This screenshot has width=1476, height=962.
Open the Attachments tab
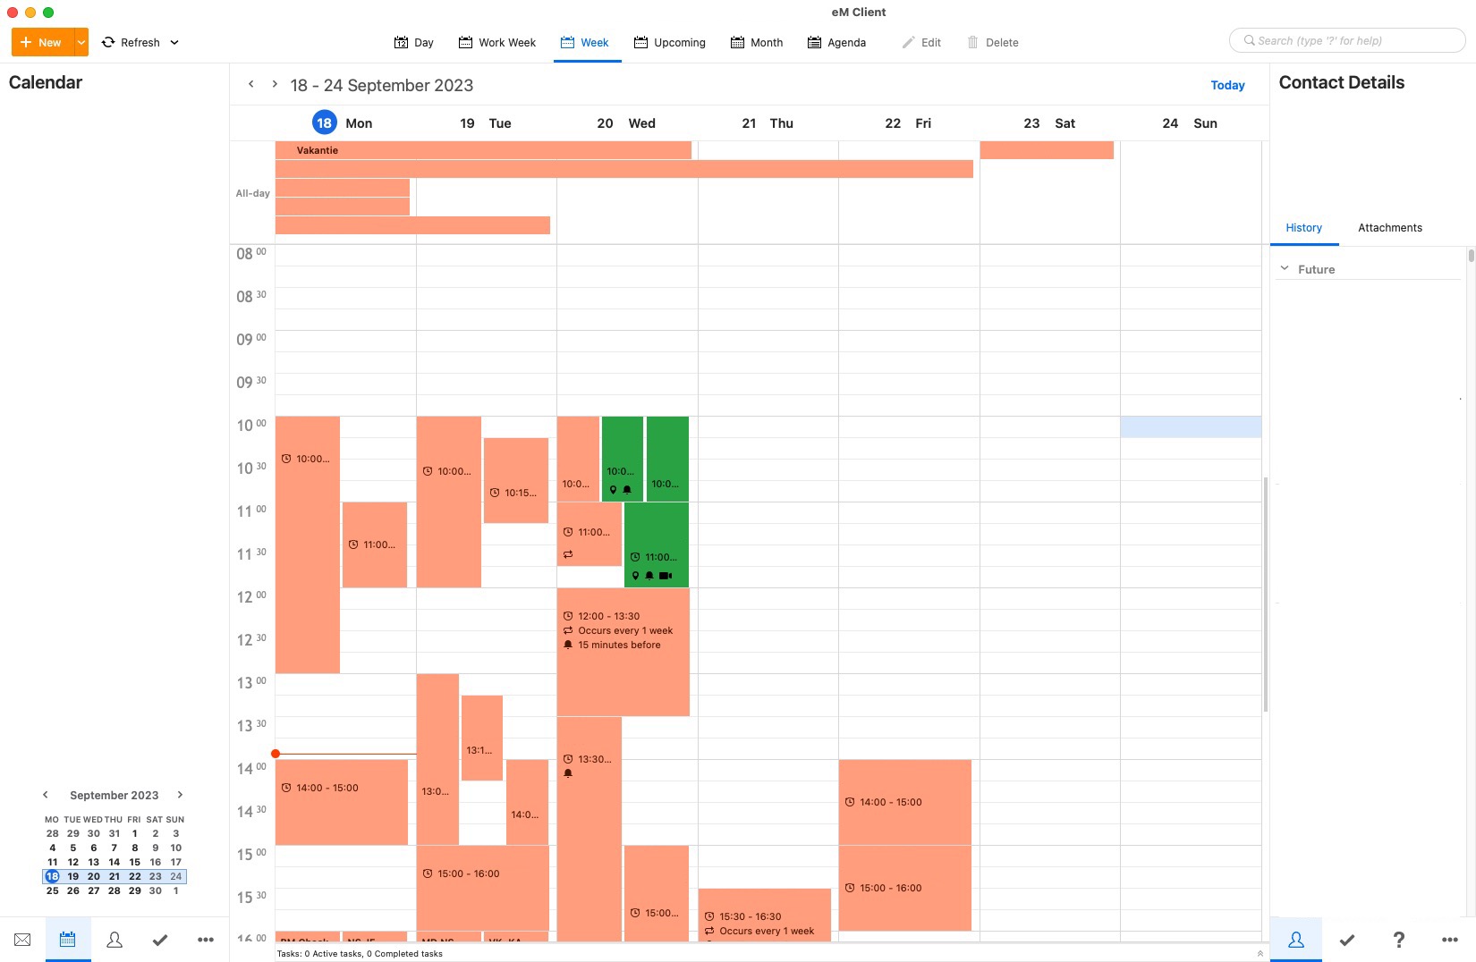point(1390,228)
